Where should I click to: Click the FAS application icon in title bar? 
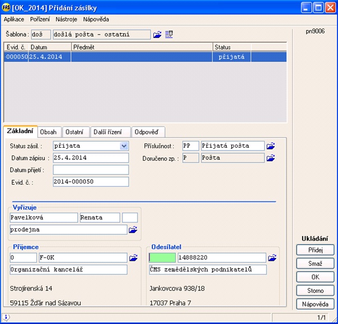(6, 8)
